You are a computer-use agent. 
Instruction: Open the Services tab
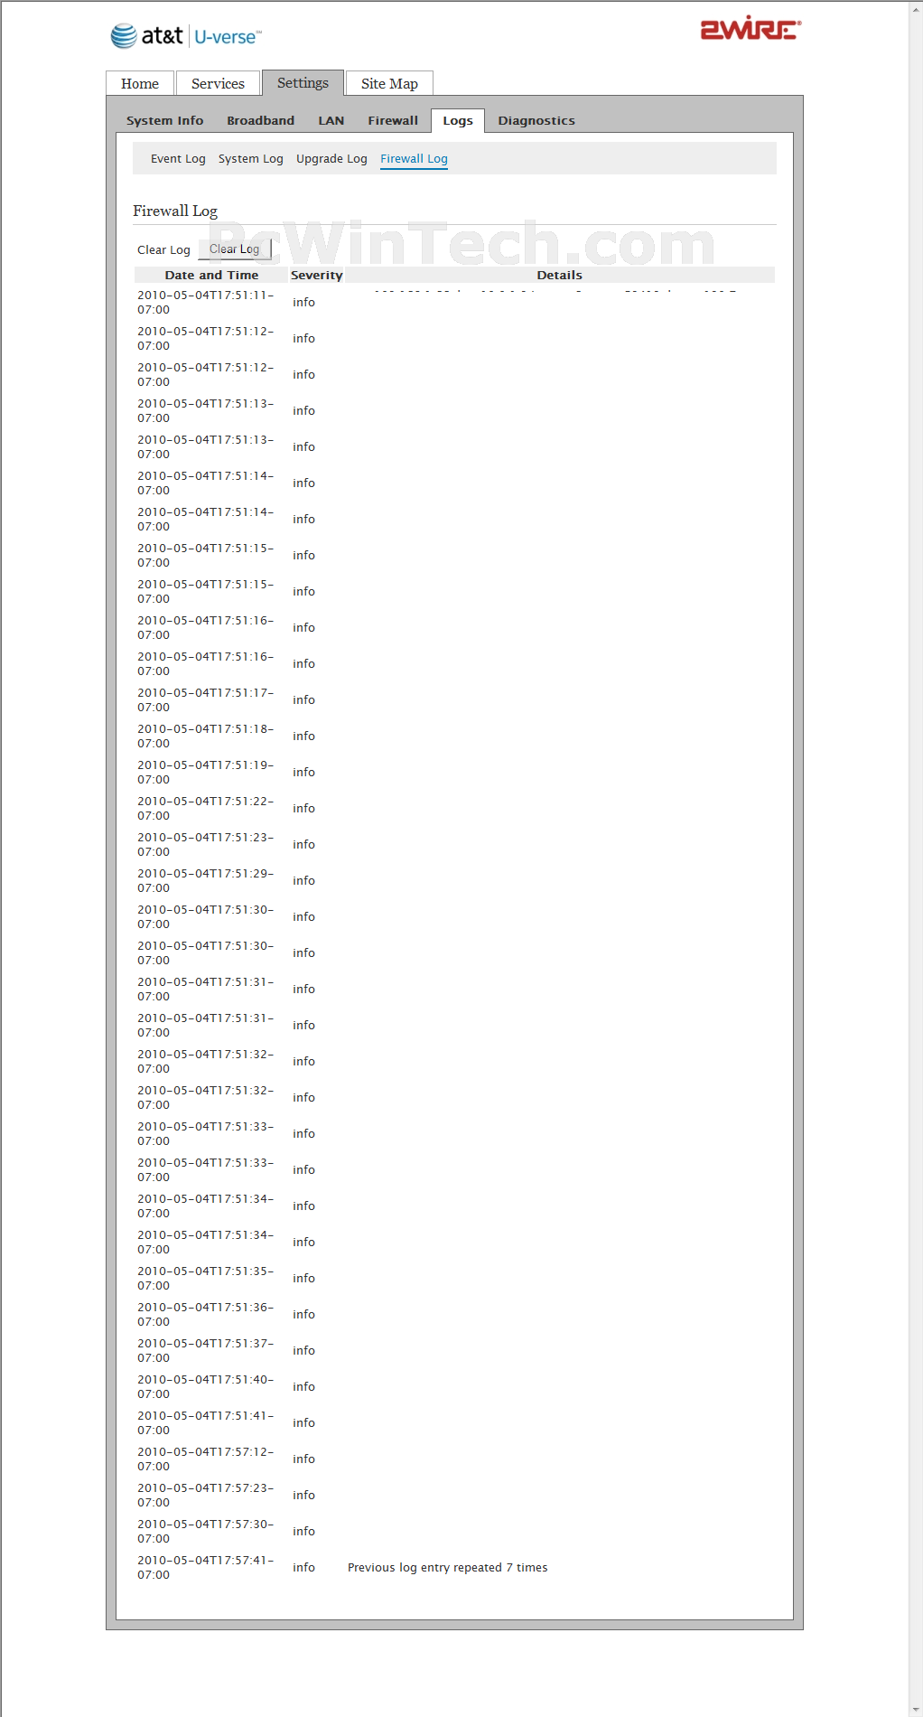pyautogui.click(x=218, y=83)
